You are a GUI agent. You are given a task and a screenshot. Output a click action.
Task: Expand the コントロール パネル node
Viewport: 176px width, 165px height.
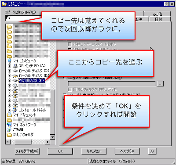click(x=10, y=110)
